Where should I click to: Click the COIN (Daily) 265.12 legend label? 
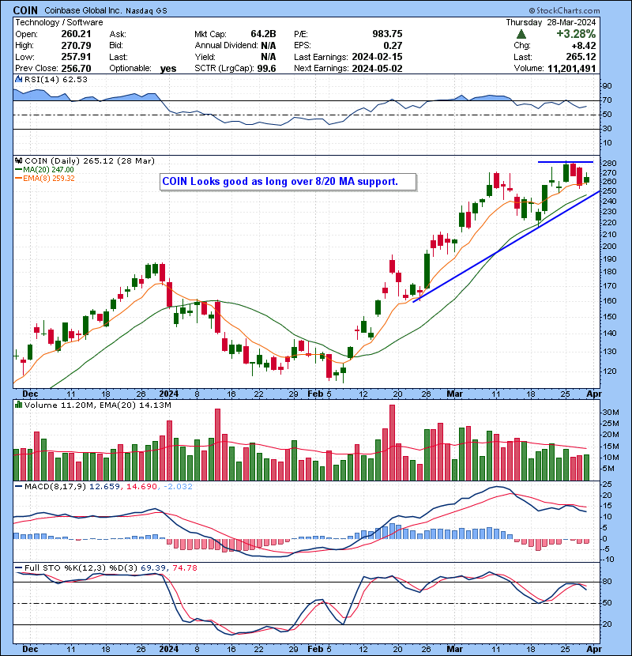(x=89, y=160)
